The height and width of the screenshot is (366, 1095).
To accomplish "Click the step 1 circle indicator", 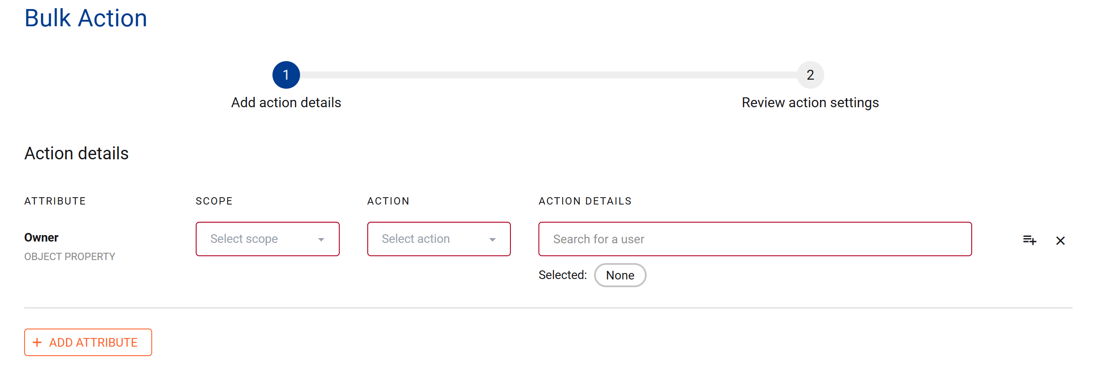I will (x=286, y=75).
